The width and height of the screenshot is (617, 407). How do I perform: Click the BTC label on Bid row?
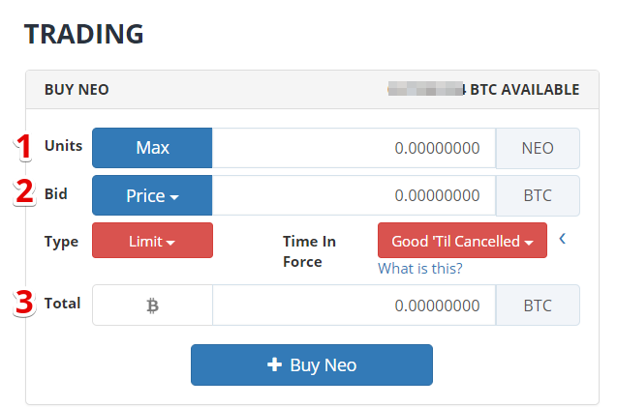pos(538,195)
